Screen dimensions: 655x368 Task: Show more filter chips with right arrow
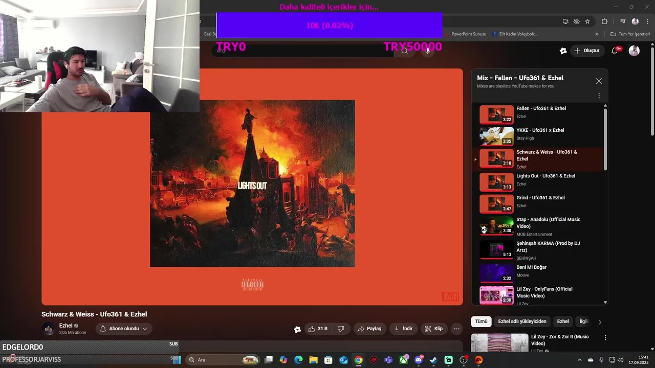[x=600, y=322]
